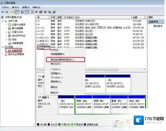This screenshot has height=131, width=166.
Task: Click the Properties toolbar icon
Action: [x=41, y=12]
